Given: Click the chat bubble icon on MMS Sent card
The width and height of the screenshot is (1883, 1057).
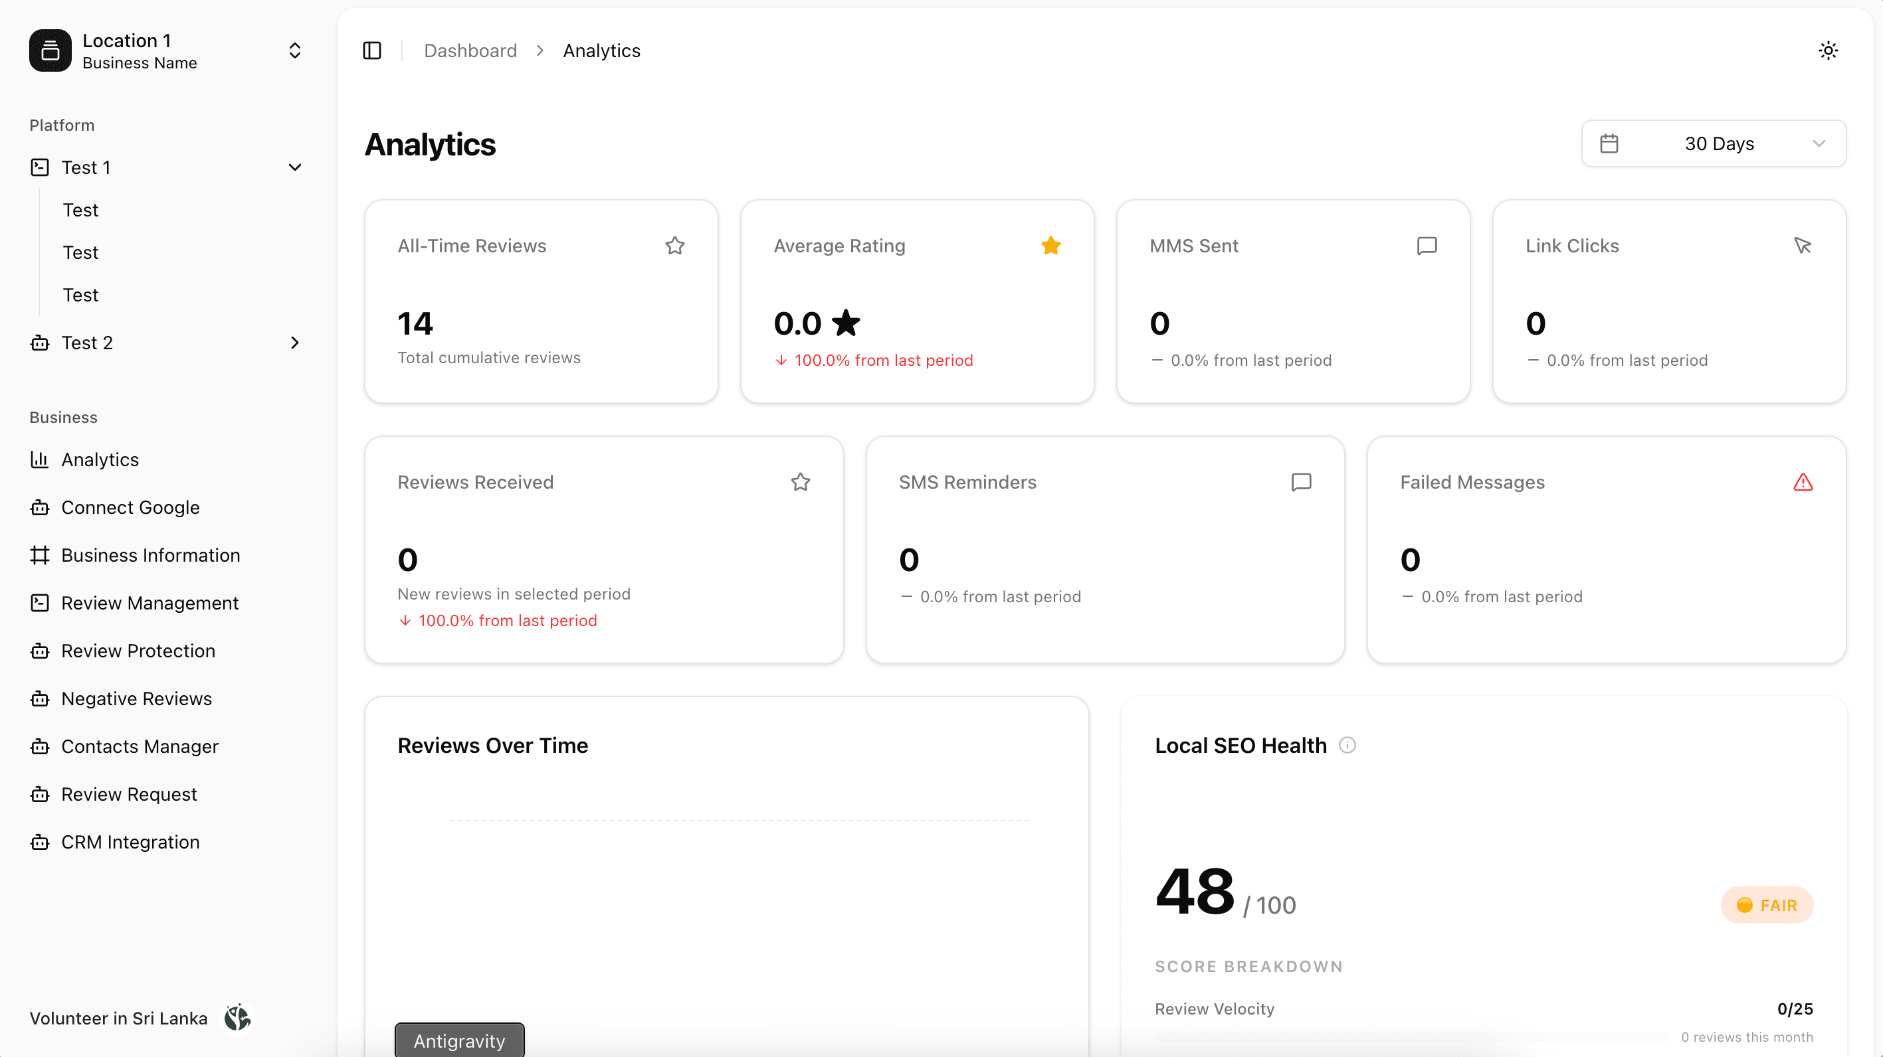Looking at the screenshot, I should coord(1426,246).
